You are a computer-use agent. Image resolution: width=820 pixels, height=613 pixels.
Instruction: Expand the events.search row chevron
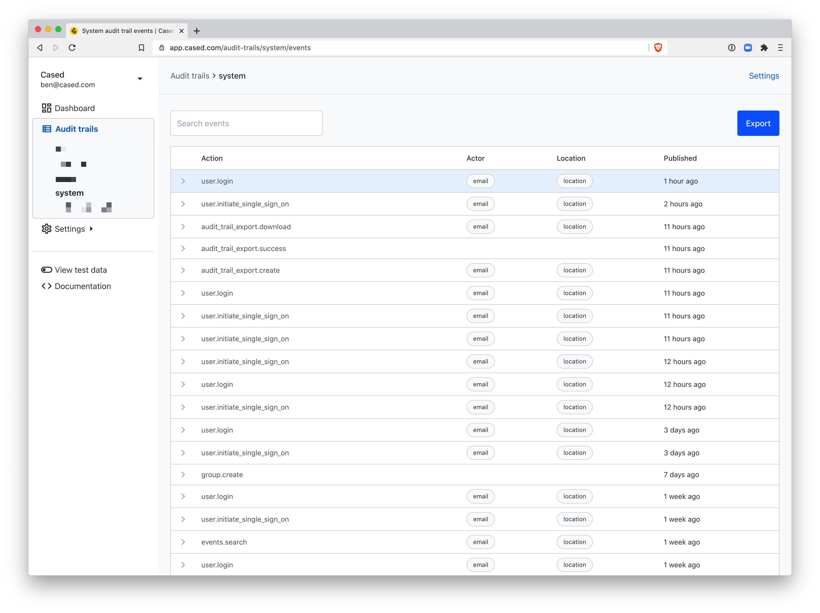tap(183, 542)
